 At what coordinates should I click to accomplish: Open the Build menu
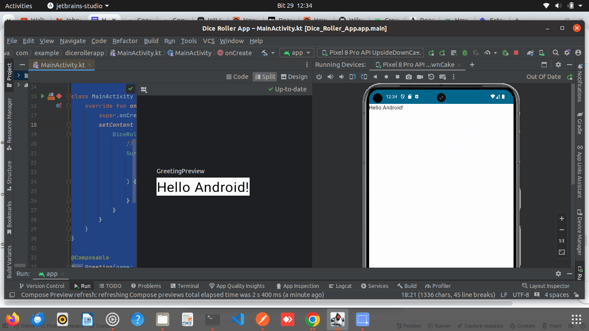151,41
